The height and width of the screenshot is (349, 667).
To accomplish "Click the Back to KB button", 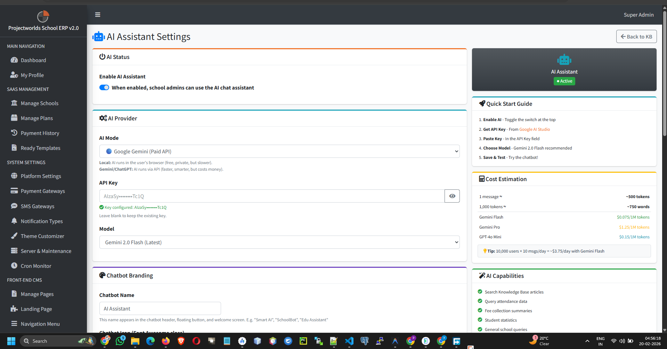I will pyautogui.click(x=636, y=36).
